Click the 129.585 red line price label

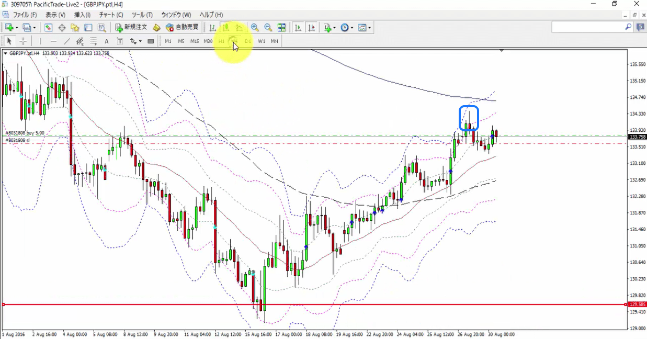click(x=637, y=304)
